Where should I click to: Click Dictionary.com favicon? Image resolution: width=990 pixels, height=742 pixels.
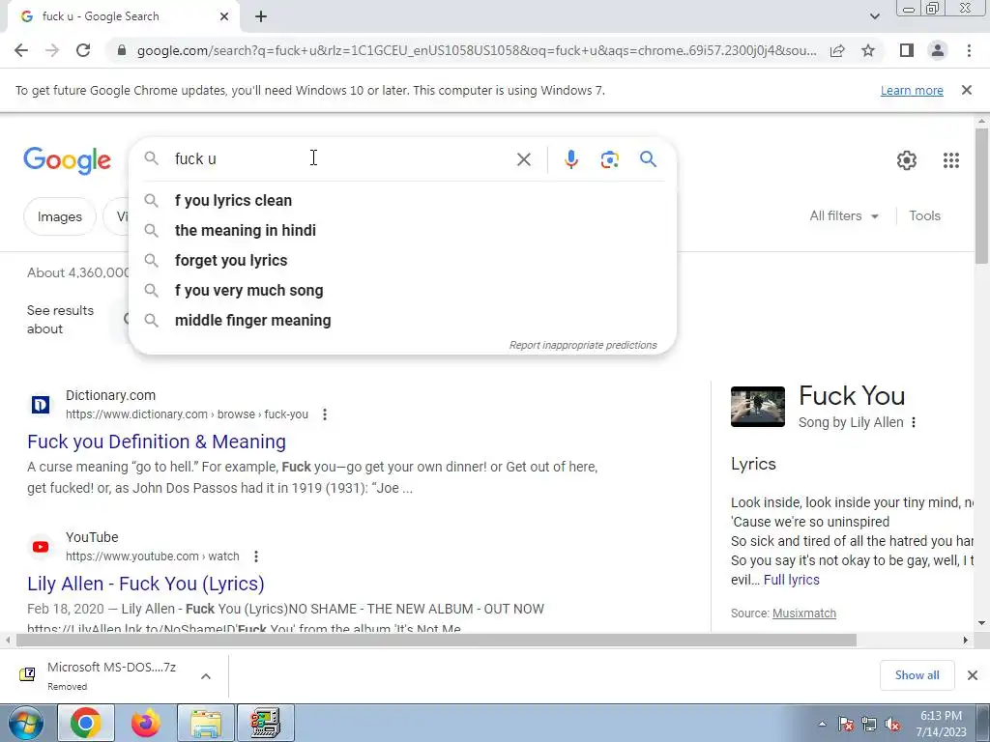coord(41,405)
